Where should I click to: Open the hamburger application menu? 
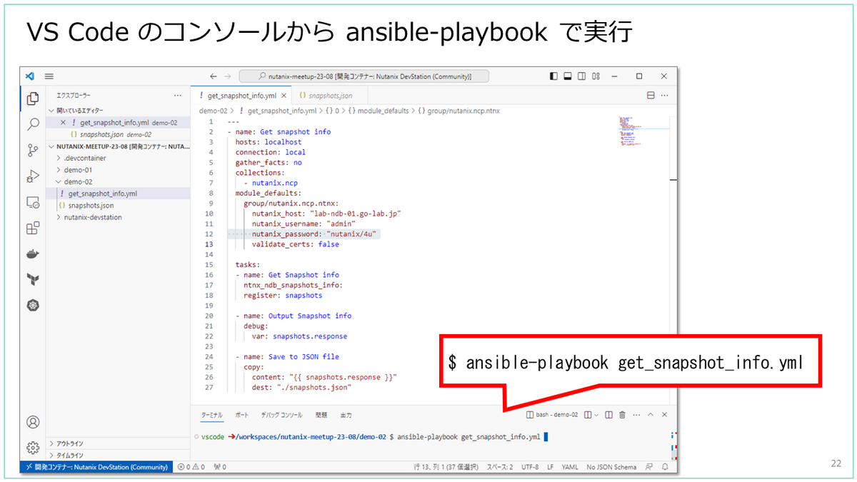49,76
